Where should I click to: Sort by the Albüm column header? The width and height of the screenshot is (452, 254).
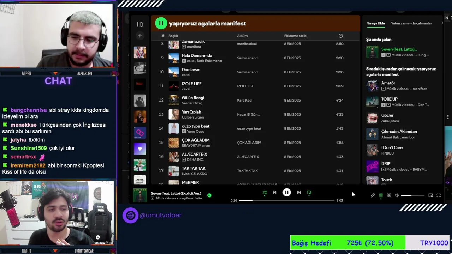242,36
